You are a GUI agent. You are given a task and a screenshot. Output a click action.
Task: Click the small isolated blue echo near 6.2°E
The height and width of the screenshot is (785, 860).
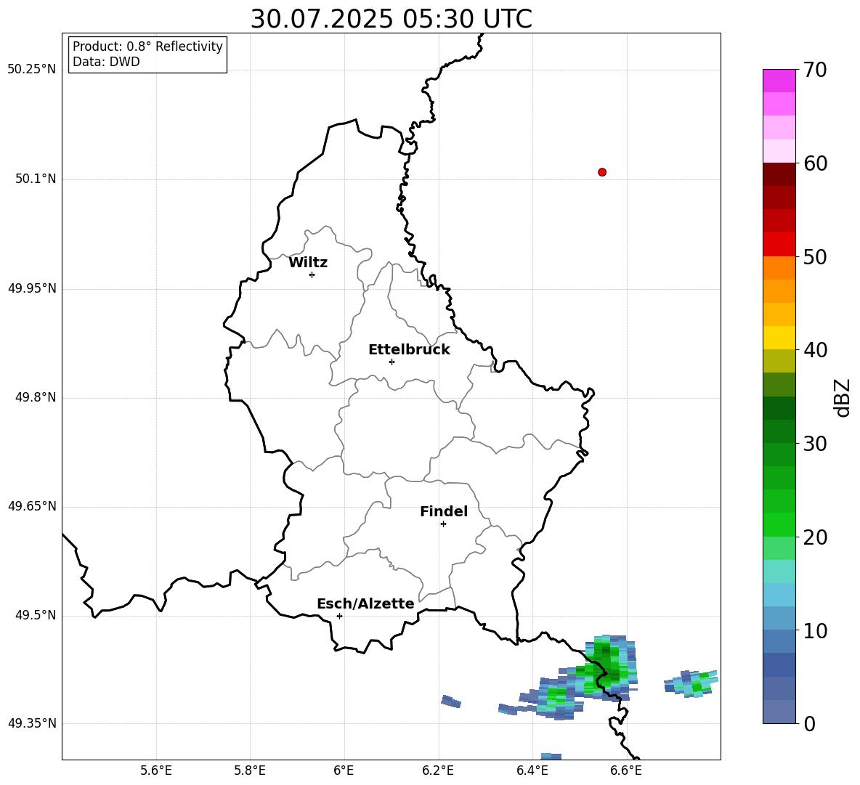tap(451, 701)
